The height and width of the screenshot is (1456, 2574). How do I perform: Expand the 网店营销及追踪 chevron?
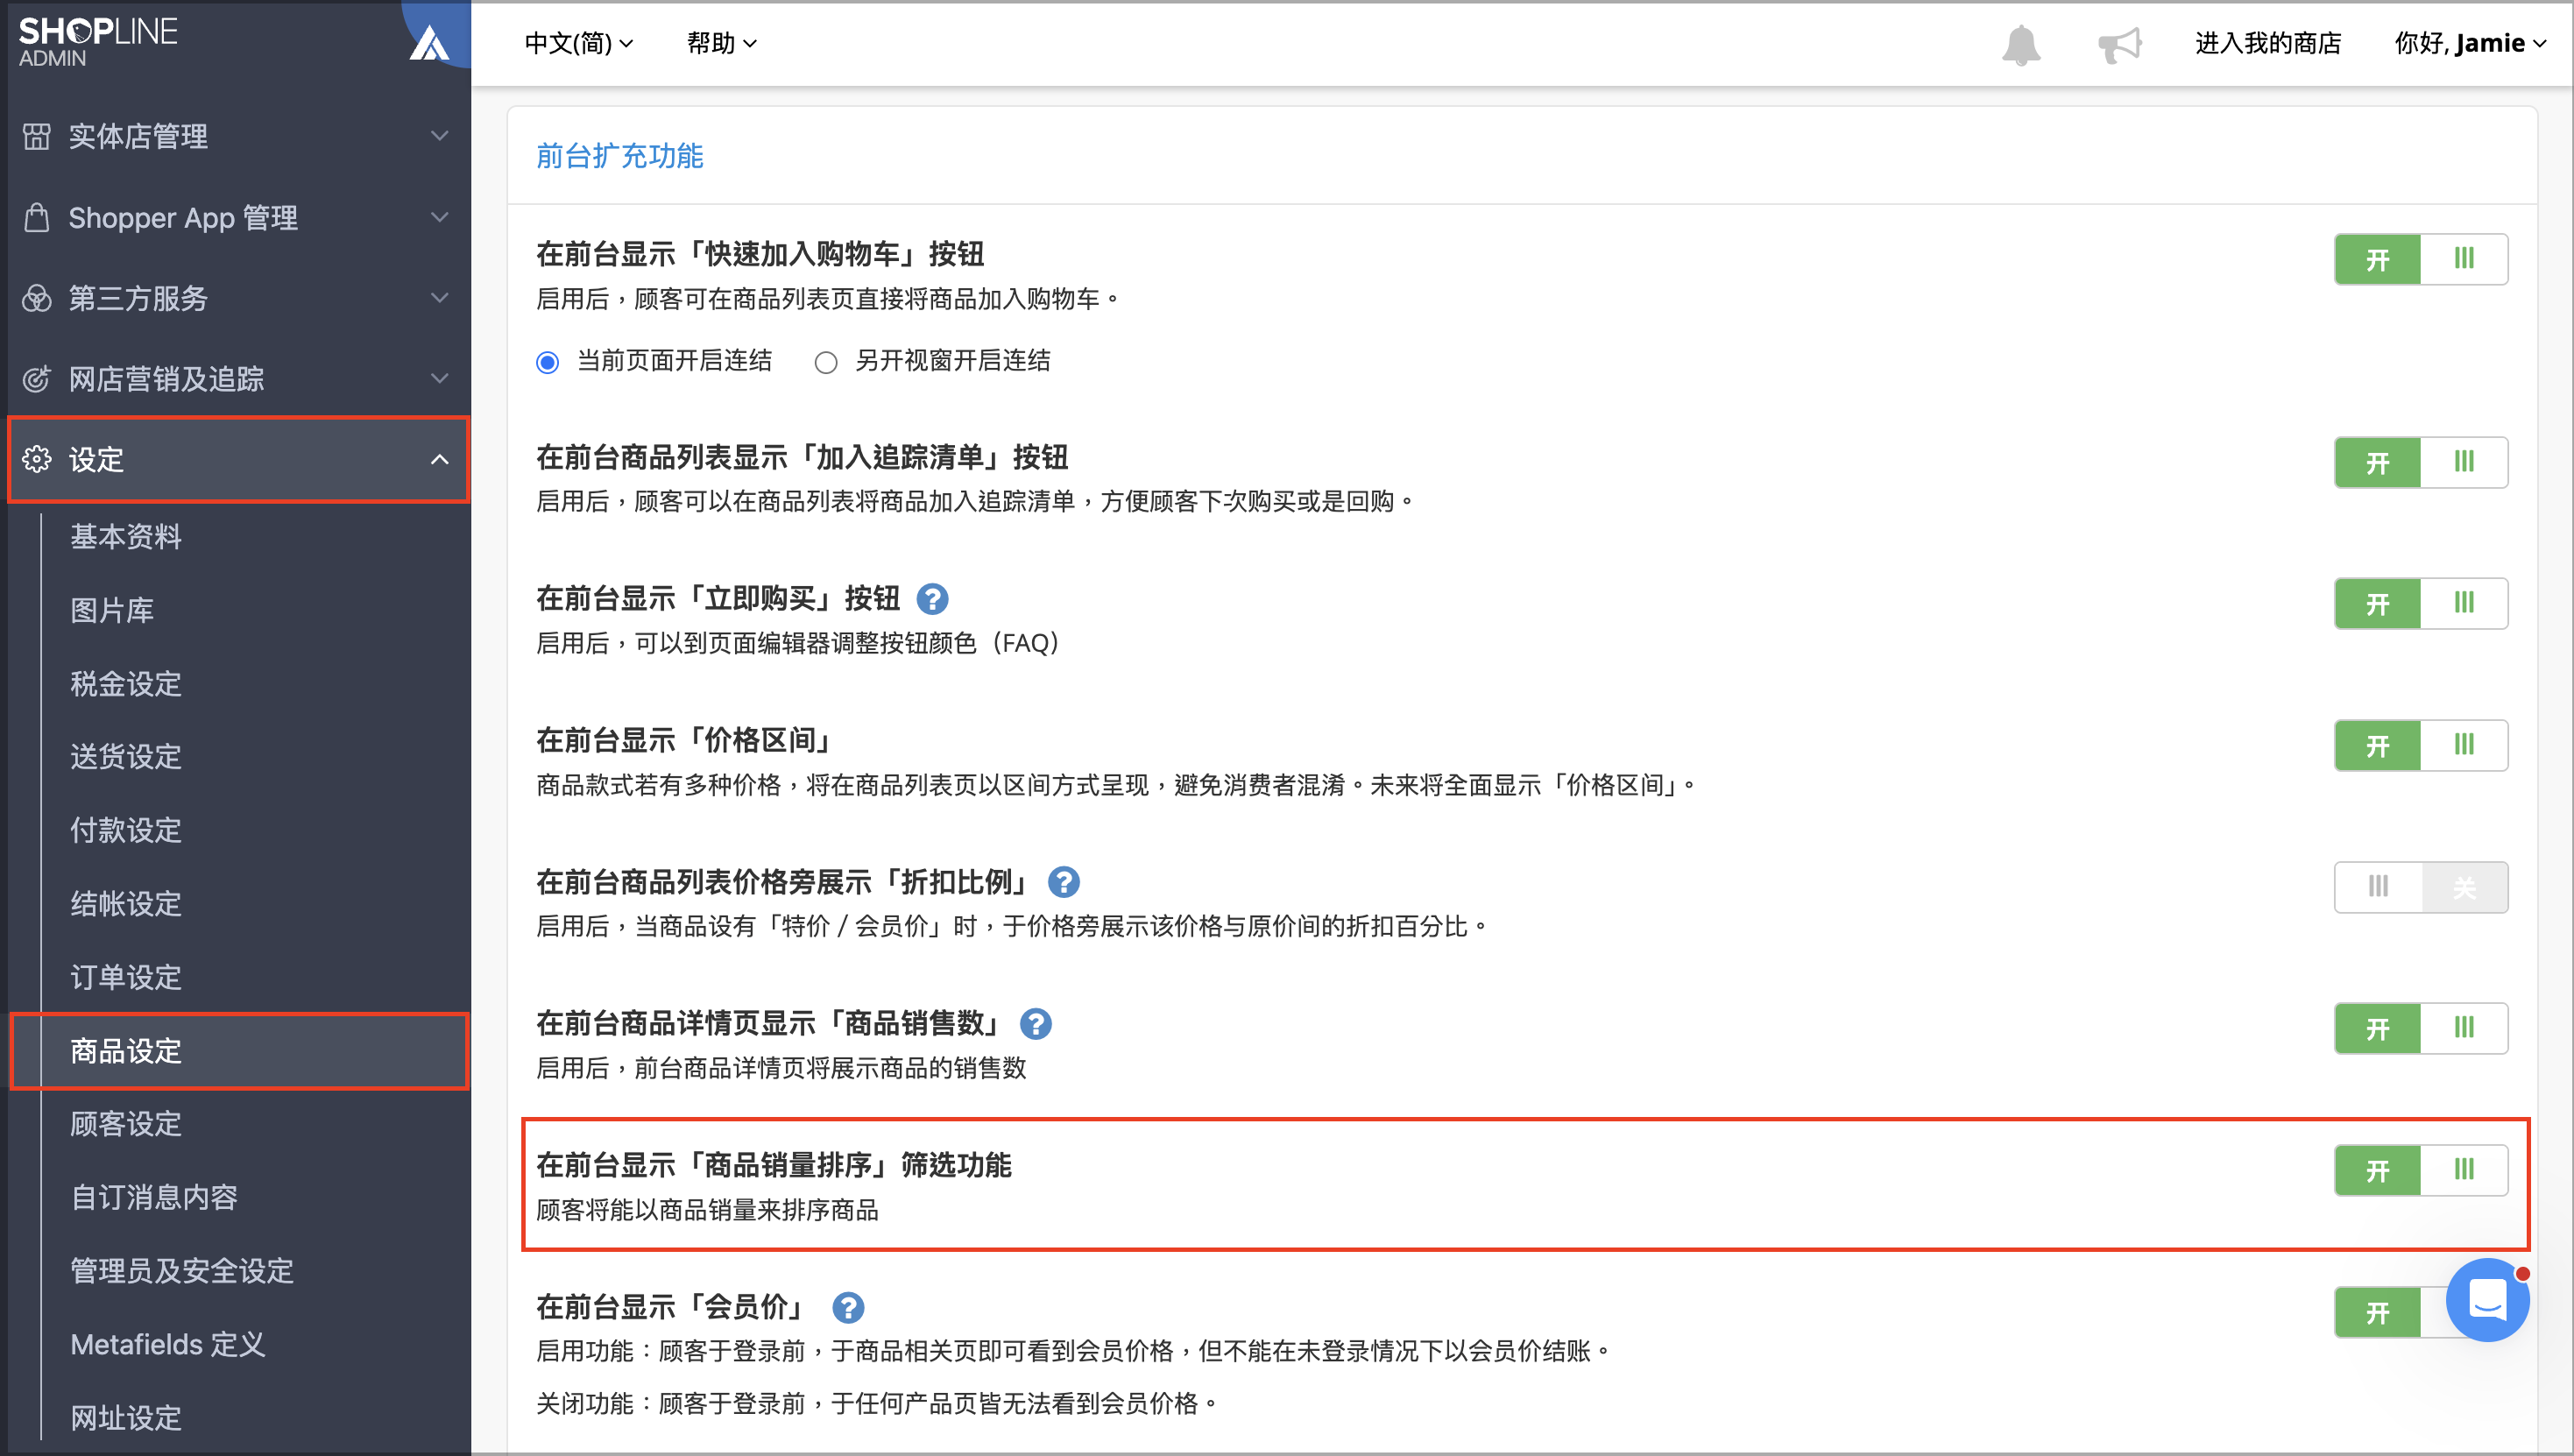pyautogui.click(x=439, y=379)
